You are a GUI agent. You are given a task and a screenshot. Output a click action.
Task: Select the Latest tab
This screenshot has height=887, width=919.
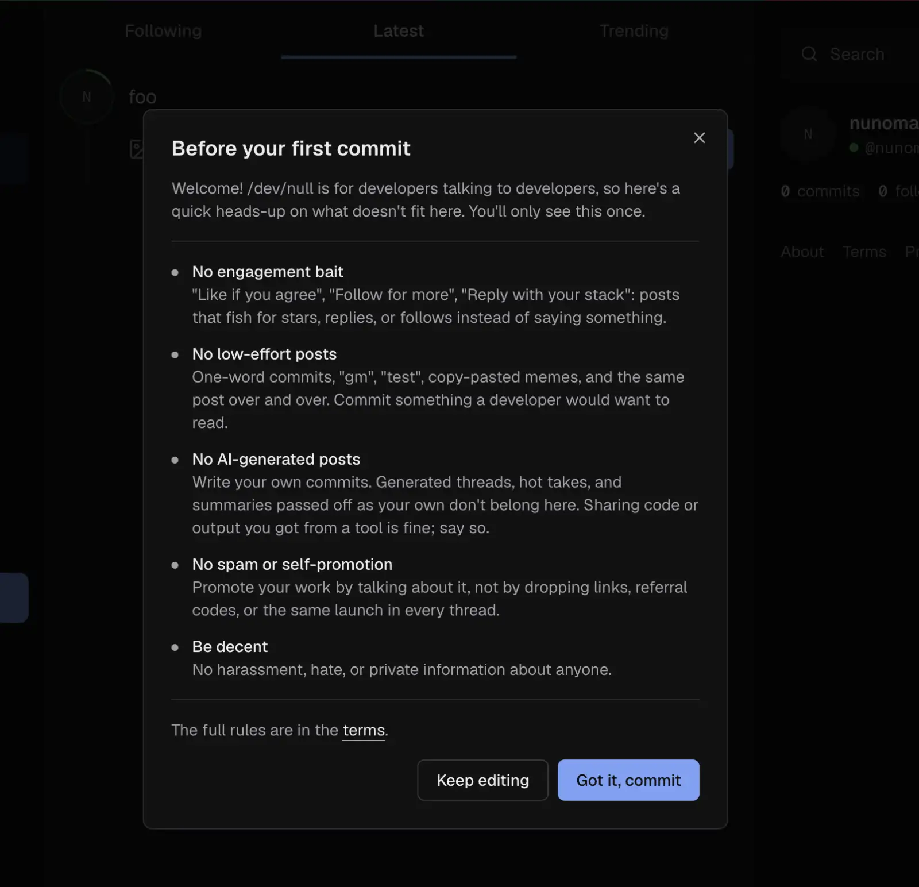399,31
